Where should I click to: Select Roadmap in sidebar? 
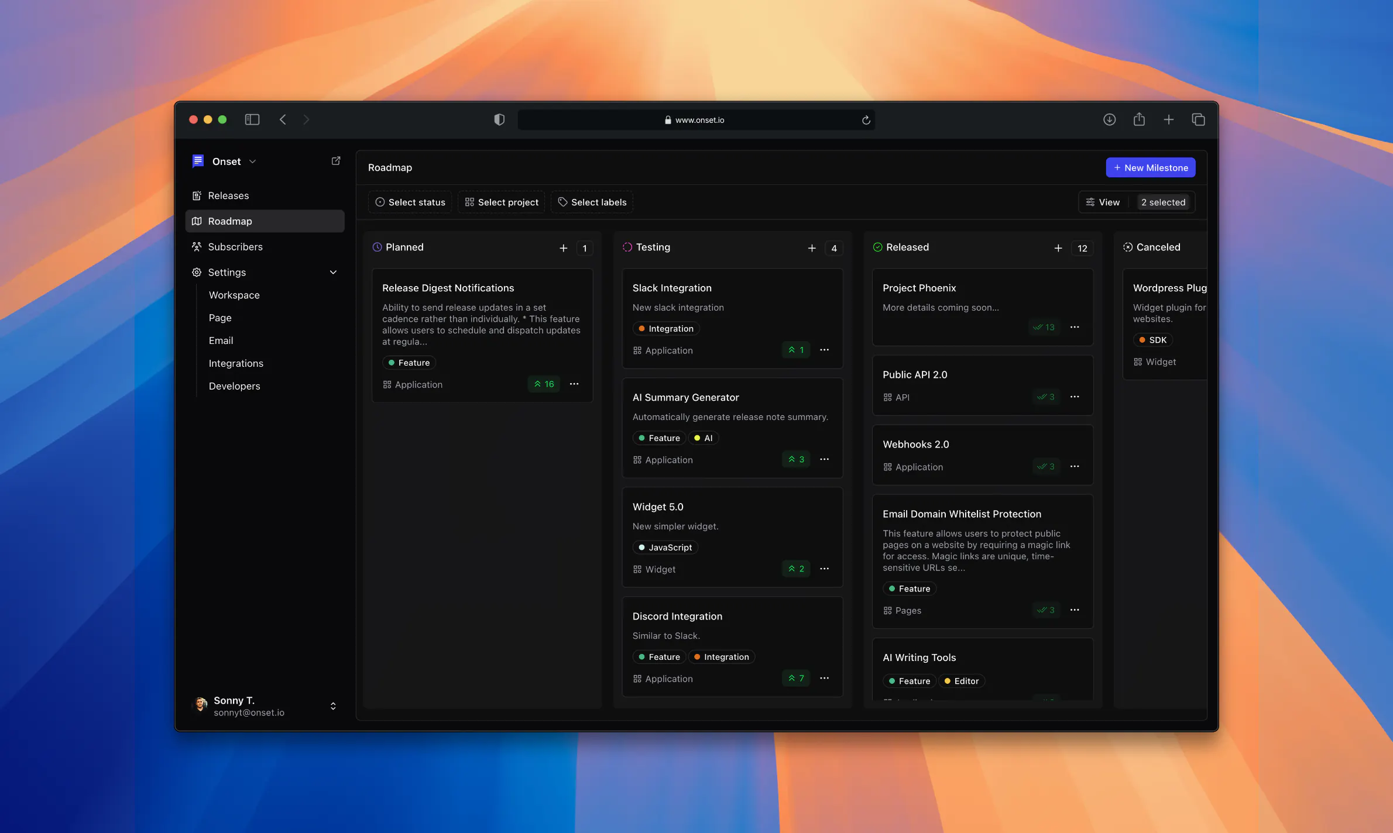click(265, 221)
